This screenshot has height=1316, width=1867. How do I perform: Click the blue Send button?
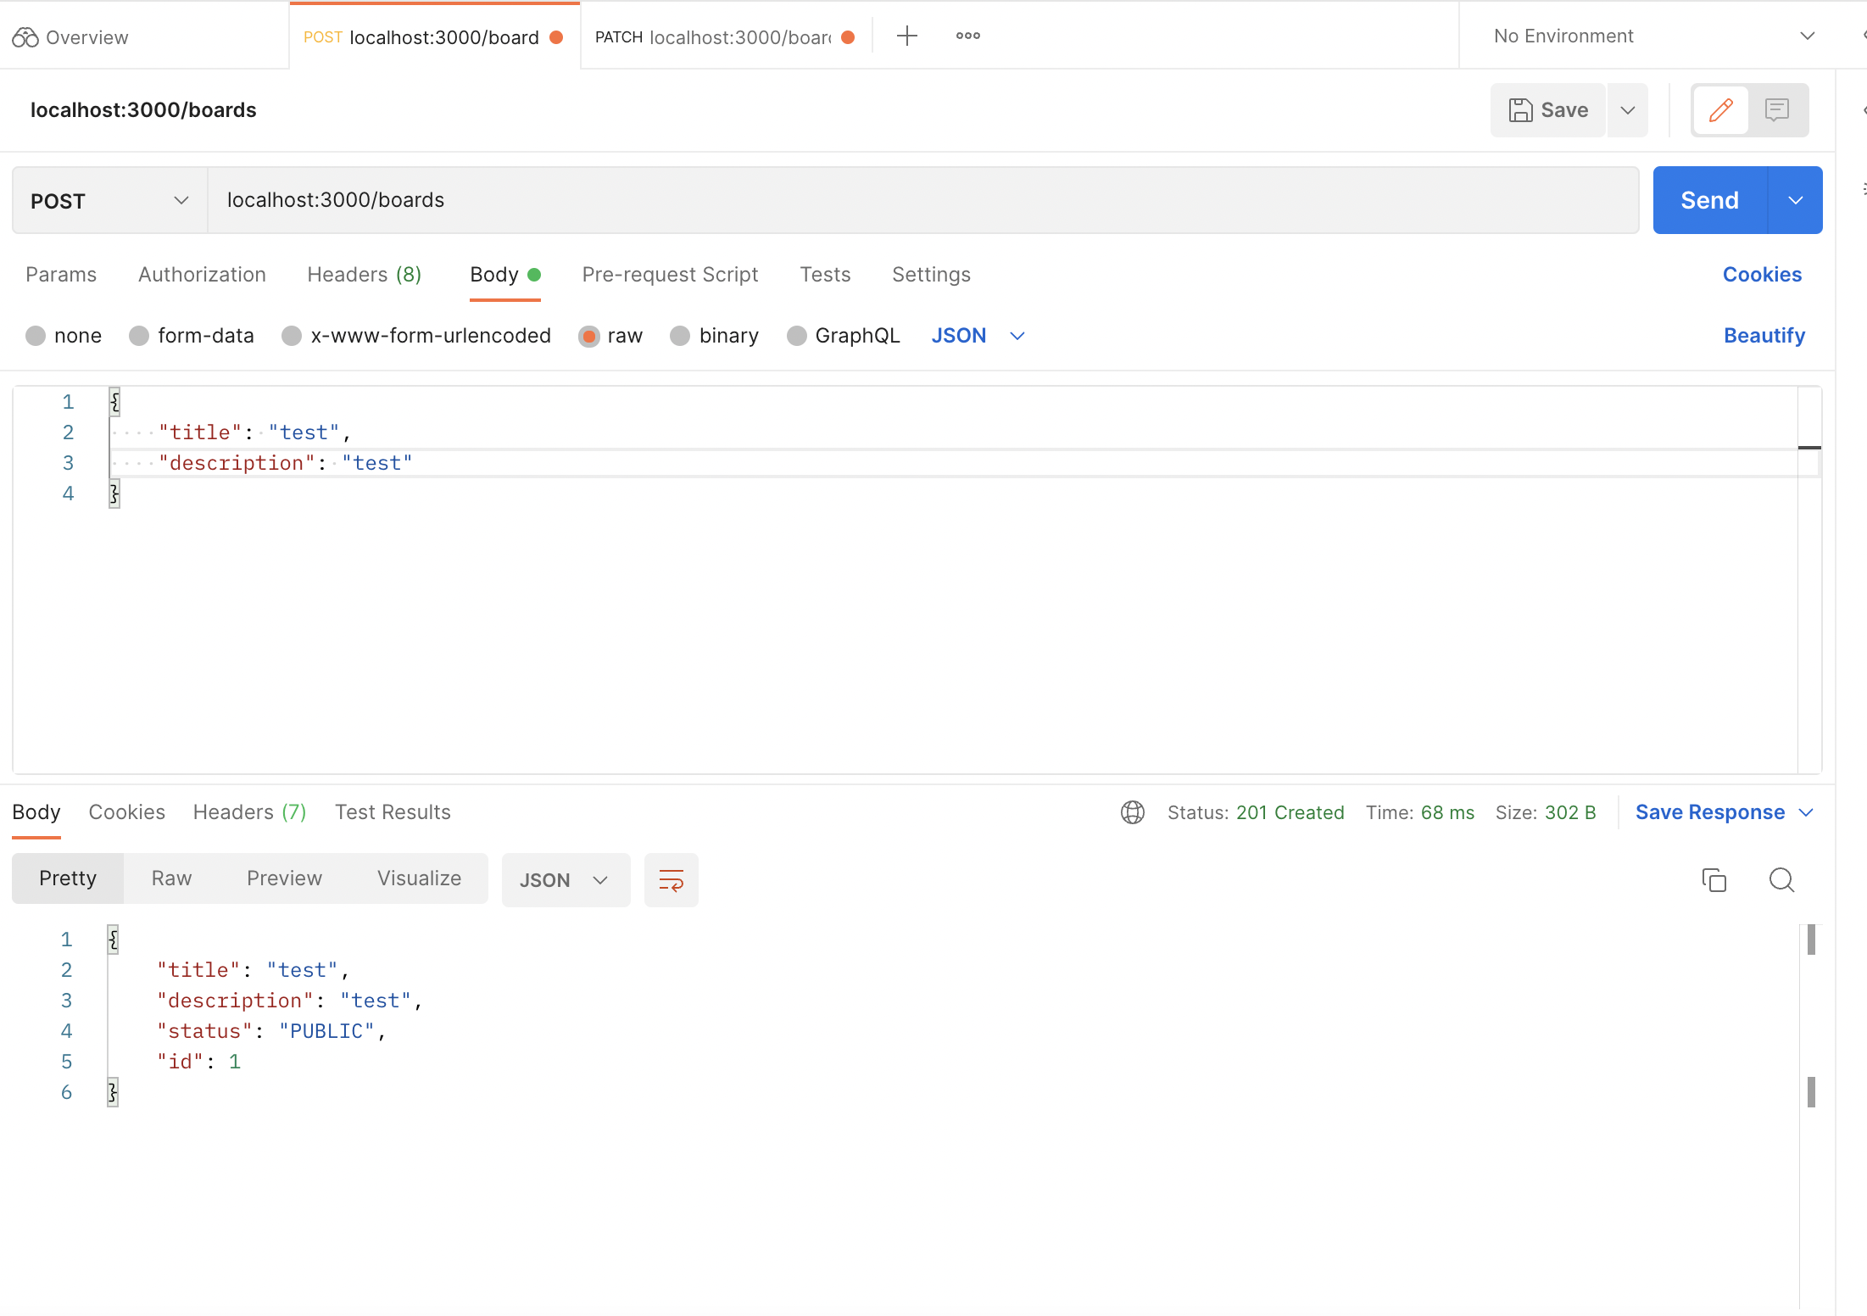(x=1709, y=200)
